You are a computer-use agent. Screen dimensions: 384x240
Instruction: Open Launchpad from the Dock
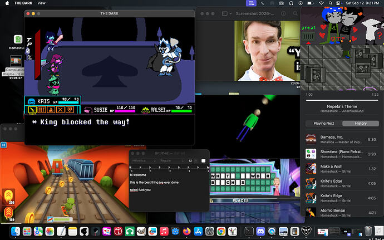click(x=27, y=231)
